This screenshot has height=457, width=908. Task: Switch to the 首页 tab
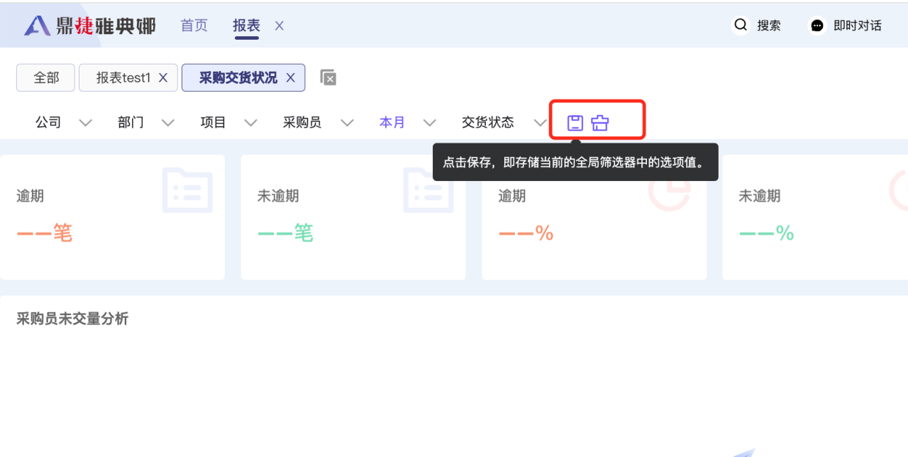[194, 26]
